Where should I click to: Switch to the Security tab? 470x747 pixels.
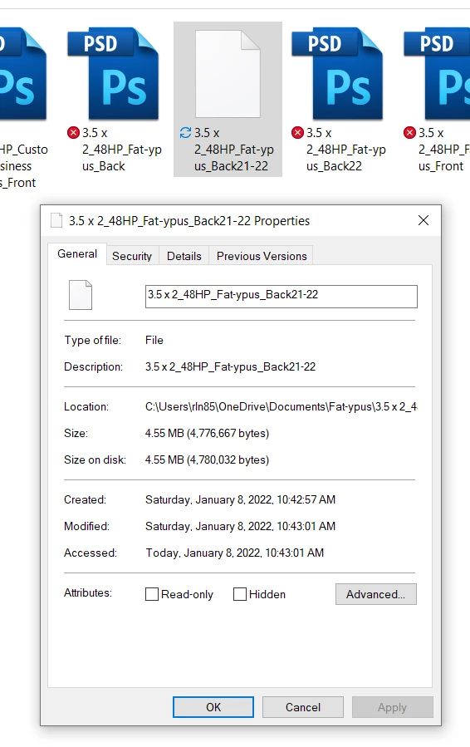pyautogui.click(x=132, y=256)
